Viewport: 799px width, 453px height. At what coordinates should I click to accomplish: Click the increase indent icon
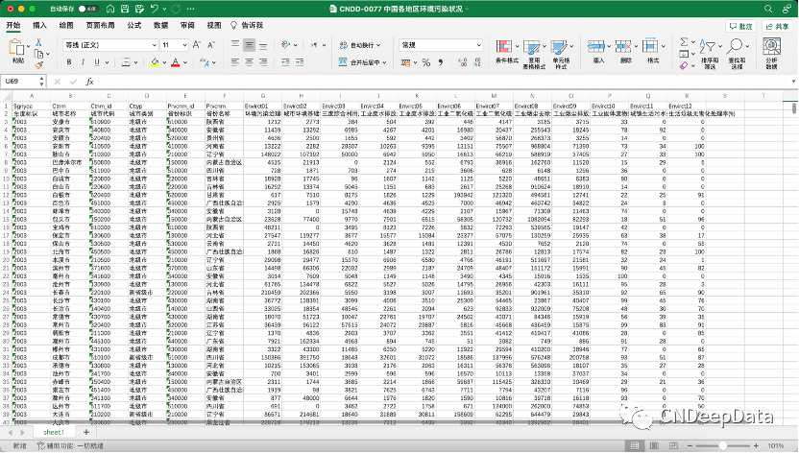(300, 62)
